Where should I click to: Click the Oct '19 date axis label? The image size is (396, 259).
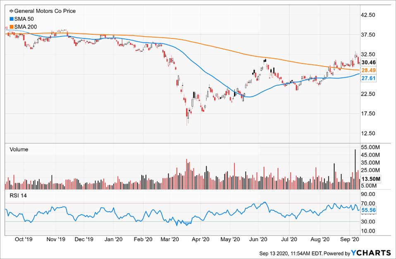click(x=24, y=239)
